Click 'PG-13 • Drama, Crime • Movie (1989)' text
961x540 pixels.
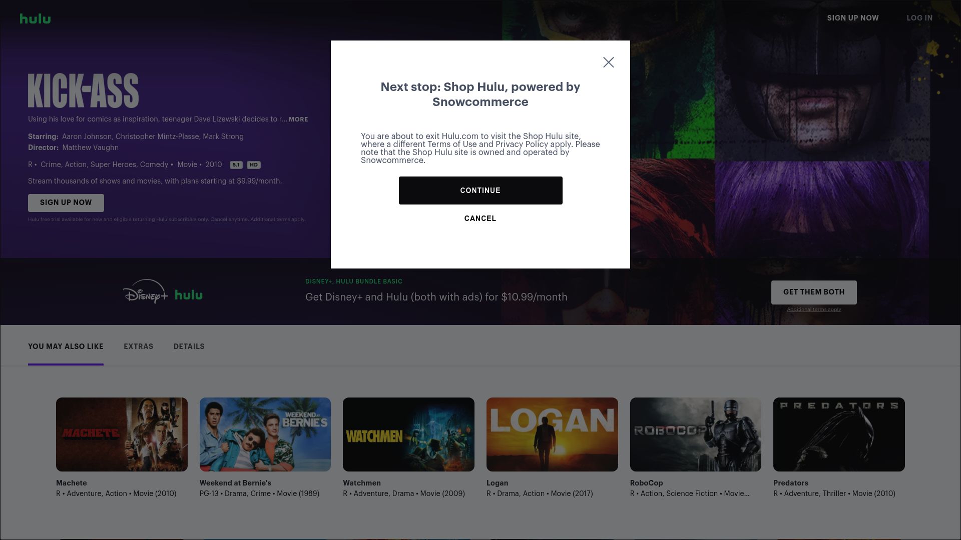click(x=259, y=493)
